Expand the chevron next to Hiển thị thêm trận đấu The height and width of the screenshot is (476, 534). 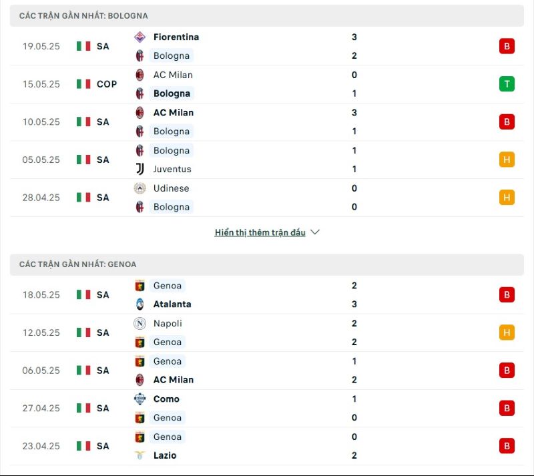[x=315, y=232]
